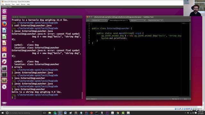
Task: Open Chrome from the Windows taskbar
Action: coord(118,113)
